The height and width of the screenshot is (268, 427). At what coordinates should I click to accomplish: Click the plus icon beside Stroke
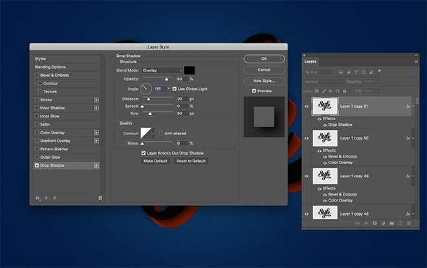tap(96, 99)
